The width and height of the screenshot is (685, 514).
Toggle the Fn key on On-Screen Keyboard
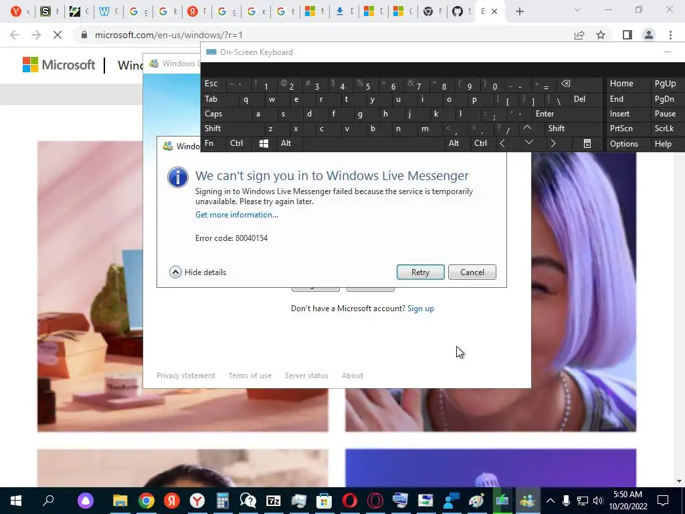(x=213, y=143)
